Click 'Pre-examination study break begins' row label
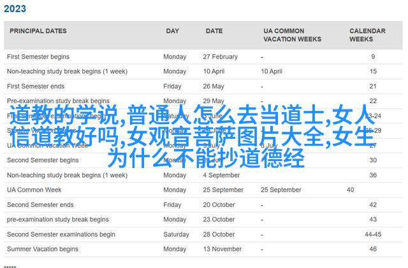Viewport: 408px width, 268px height. 58,101
